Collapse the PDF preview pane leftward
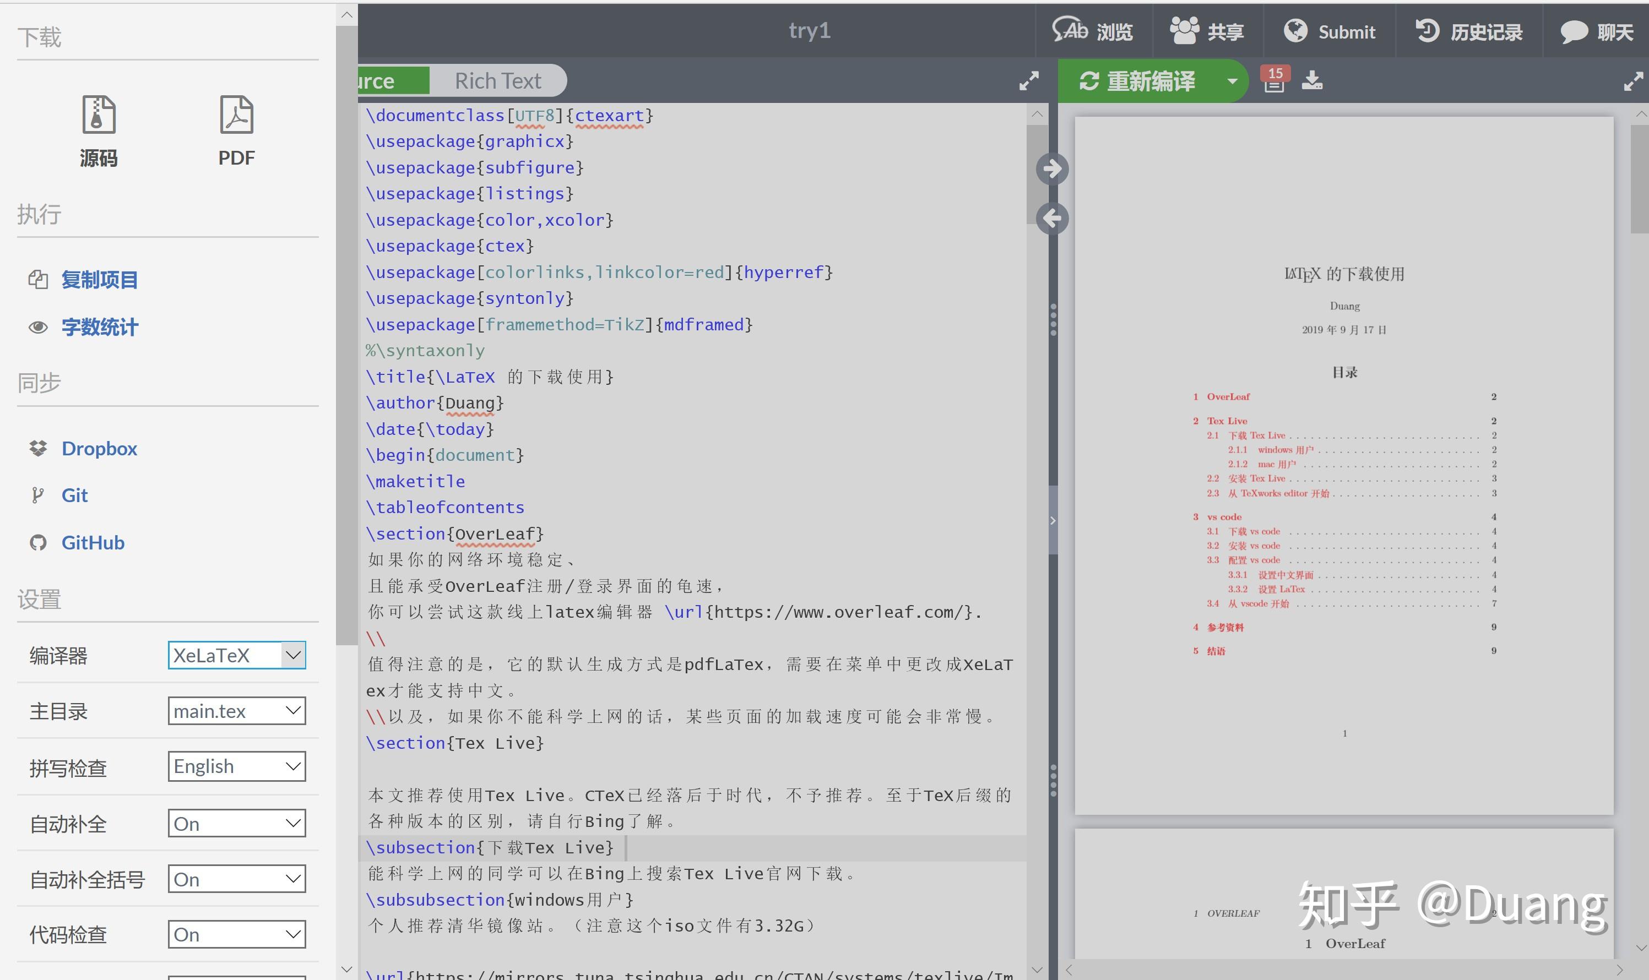Image resolution: width=1649 pixels, height=980 pixels. click(1052, 218)
